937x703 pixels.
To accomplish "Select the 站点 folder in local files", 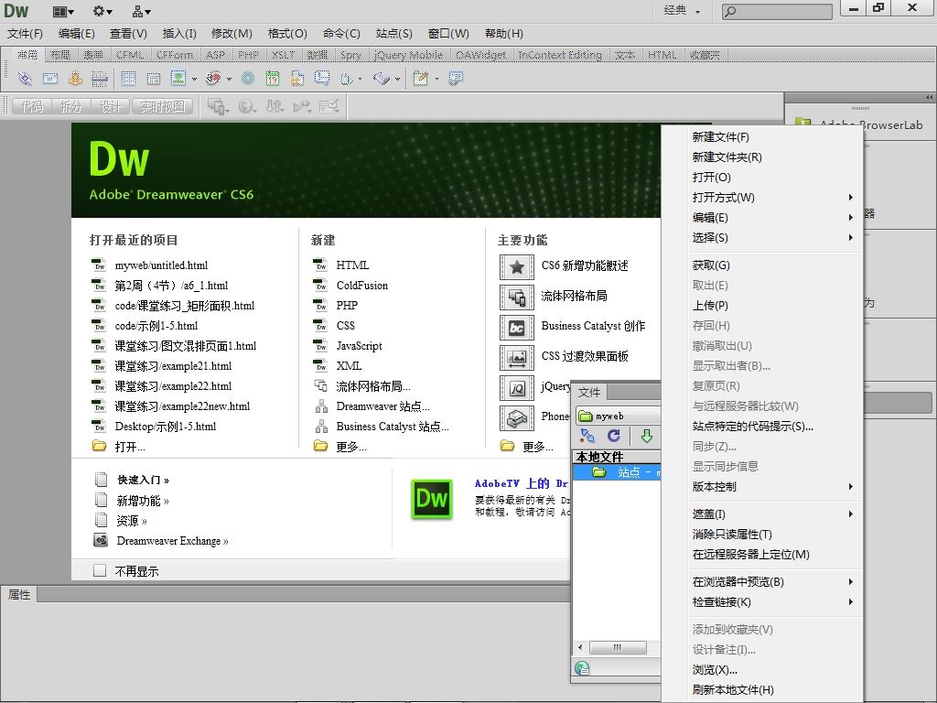I will pos(617,472).
